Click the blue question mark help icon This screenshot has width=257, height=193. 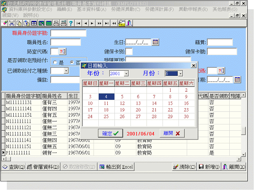tap(71, 23)
